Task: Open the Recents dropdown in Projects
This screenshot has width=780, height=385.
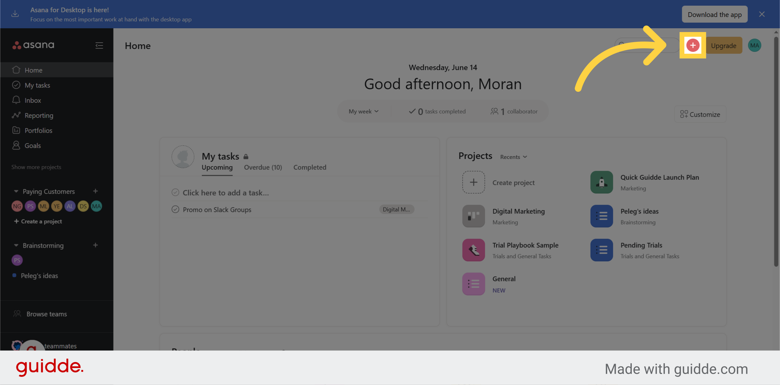Action: pyautogui.click(x=513, y=157)
